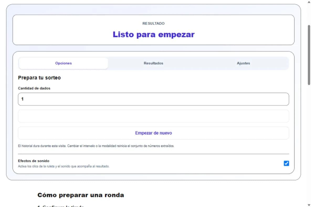Click the blank button above Empezar de nuevo
The height and width of the screenshot is (207, 311).
point(153,116)
